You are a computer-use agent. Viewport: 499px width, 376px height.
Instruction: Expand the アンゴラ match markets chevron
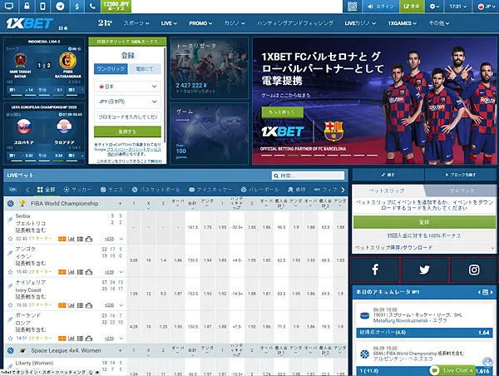[x=121, y=272]
